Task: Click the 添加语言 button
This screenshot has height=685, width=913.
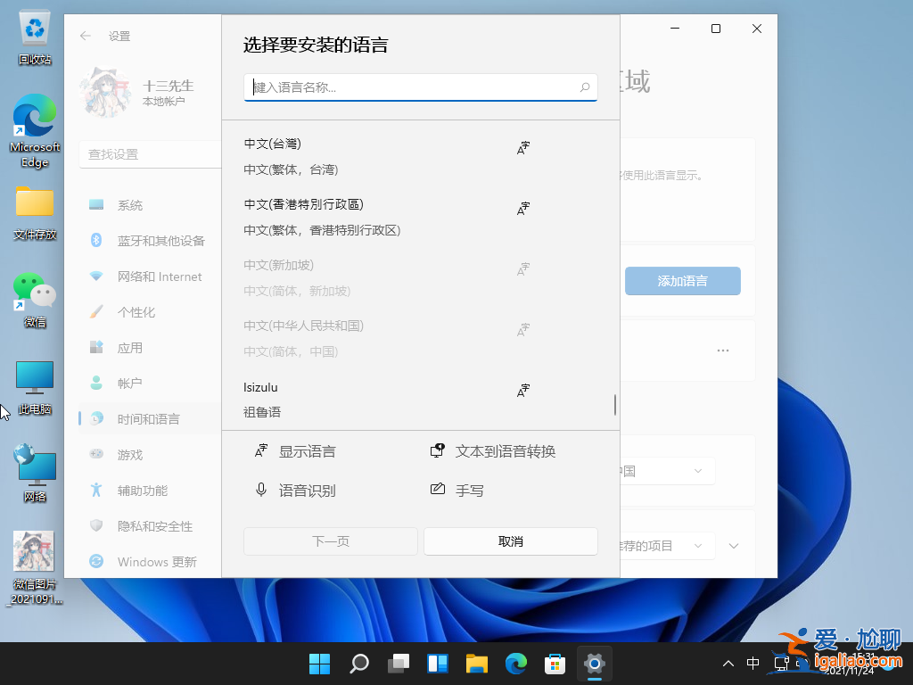Action: (682, 280)
